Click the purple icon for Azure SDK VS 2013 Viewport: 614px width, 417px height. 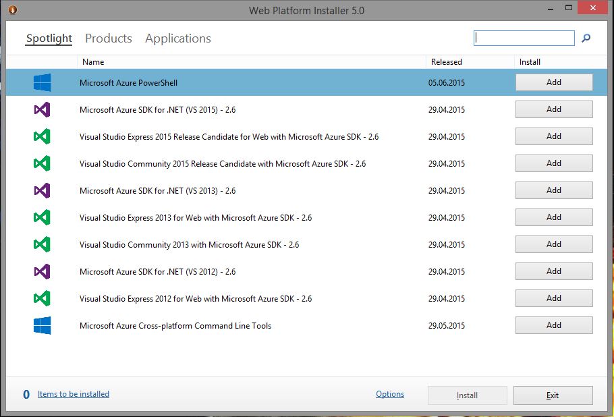point(43,191)
